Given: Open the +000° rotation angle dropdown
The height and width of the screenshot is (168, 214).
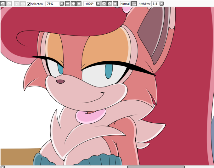Looking at the screenshot, I should 98,4.
